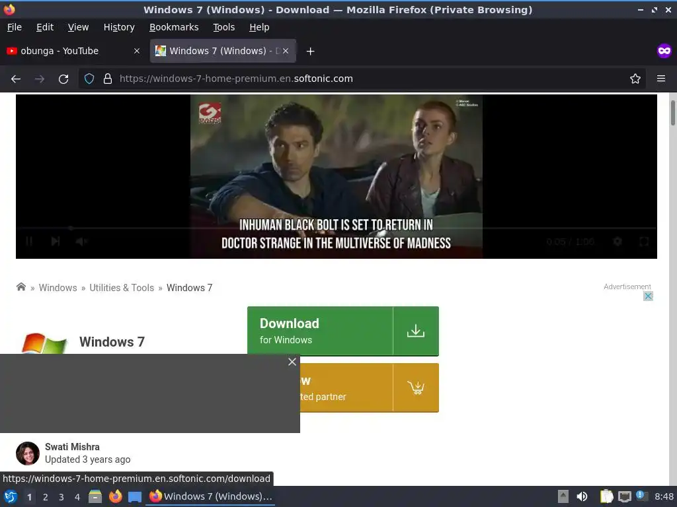Skip to next video in player

[56, 242]
